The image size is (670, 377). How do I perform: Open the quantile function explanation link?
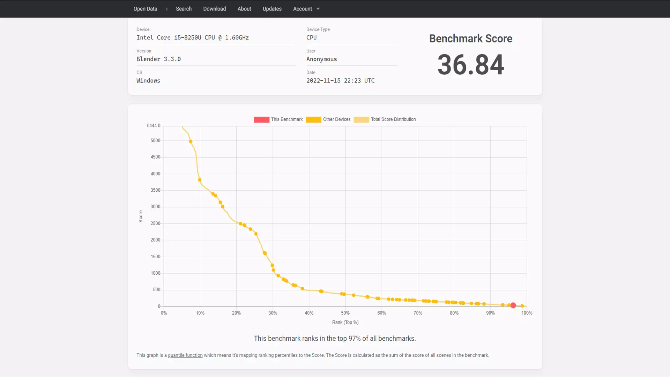185,355
